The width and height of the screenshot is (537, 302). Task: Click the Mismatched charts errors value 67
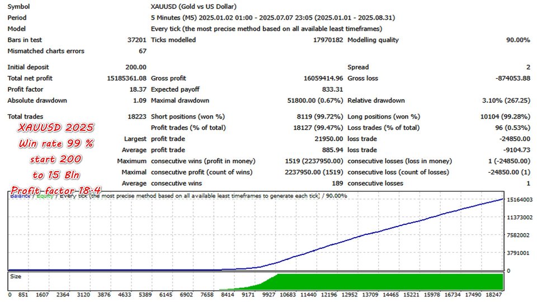[142, 51]
